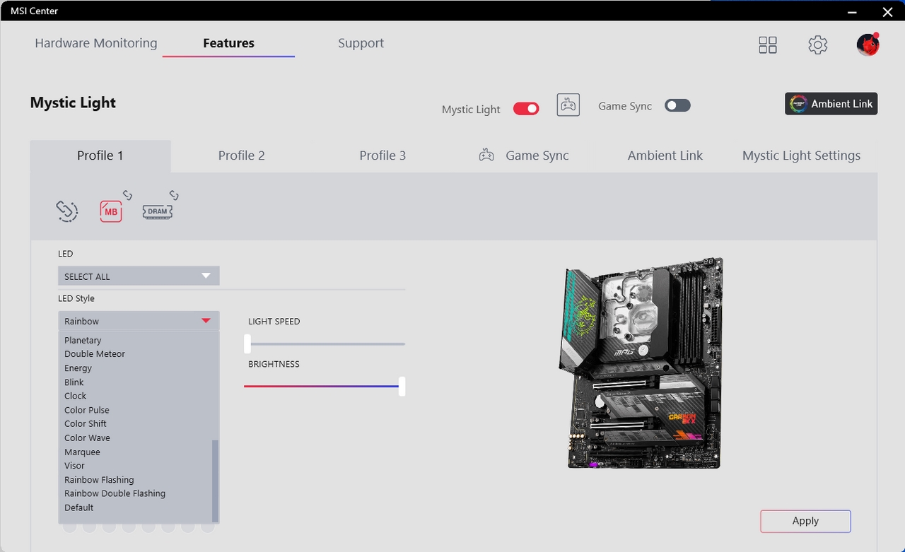Open the apps grid icon
Image resolution: width=905 pixels, height=552 pixels.
[x=768, y=45]
